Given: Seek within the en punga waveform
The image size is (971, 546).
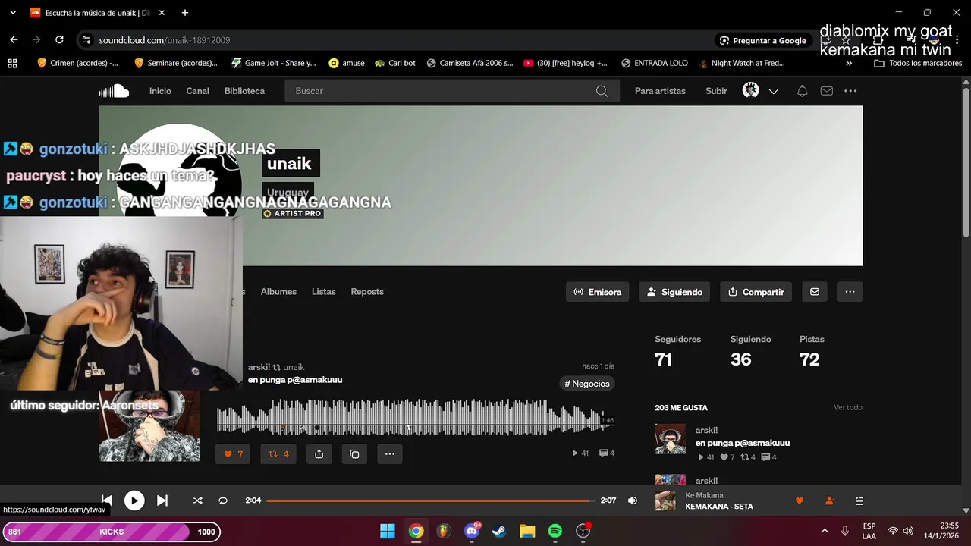Looking at the screenshot, I should [415, 417].
